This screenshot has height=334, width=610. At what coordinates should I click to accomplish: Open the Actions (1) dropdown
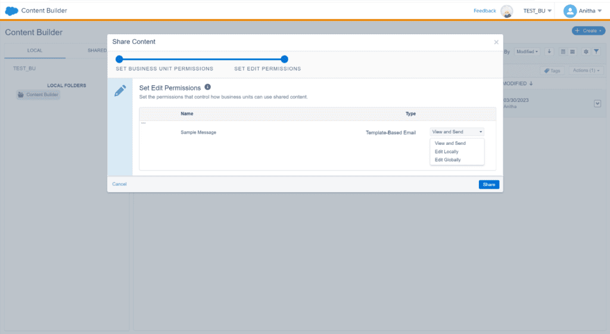(x=586, y=70)
